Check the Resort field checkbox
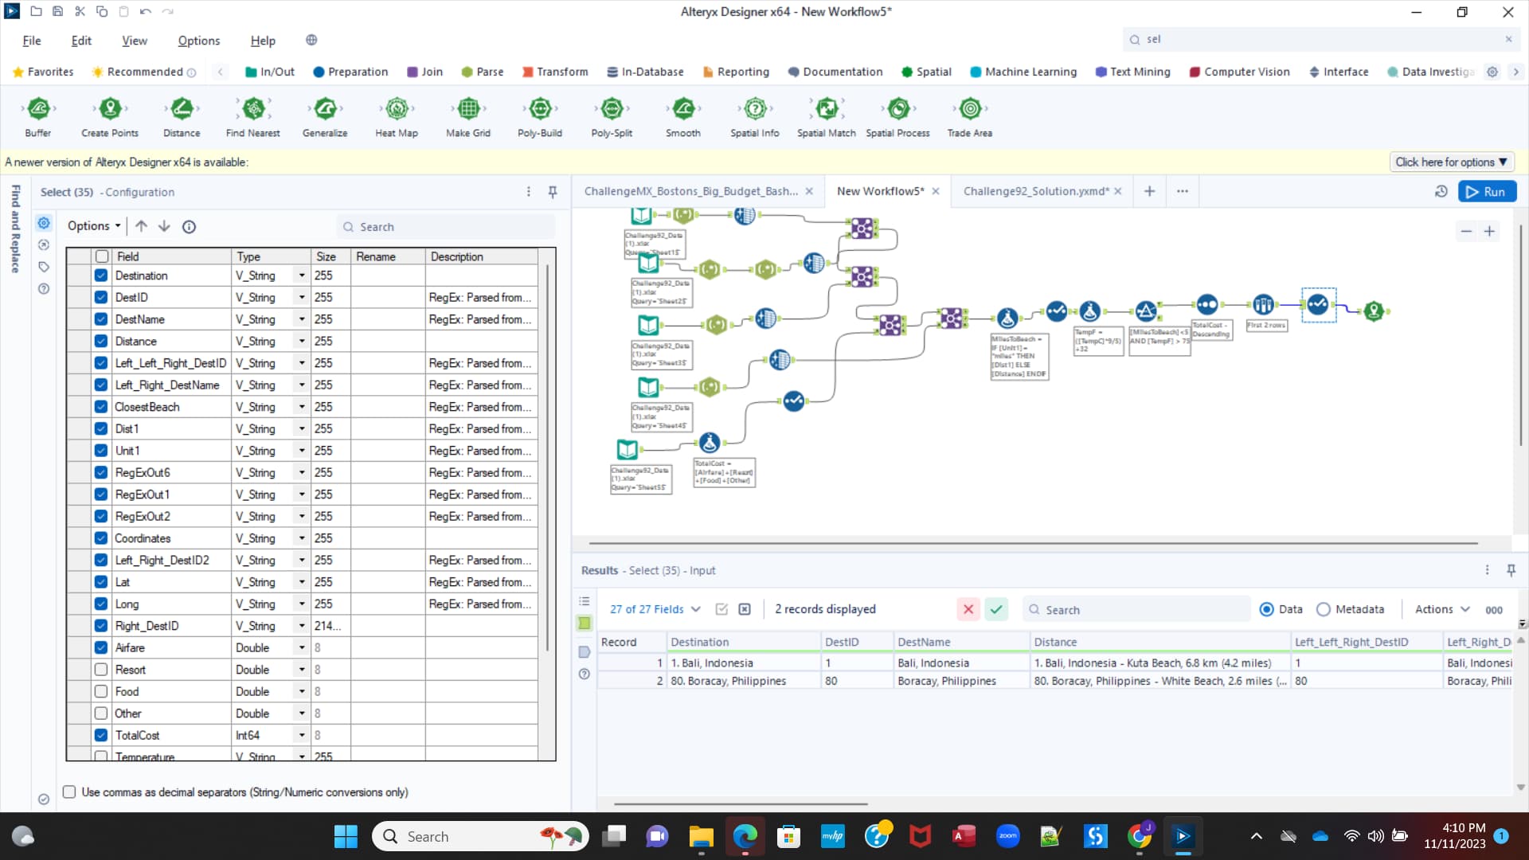 coord(101,670)
